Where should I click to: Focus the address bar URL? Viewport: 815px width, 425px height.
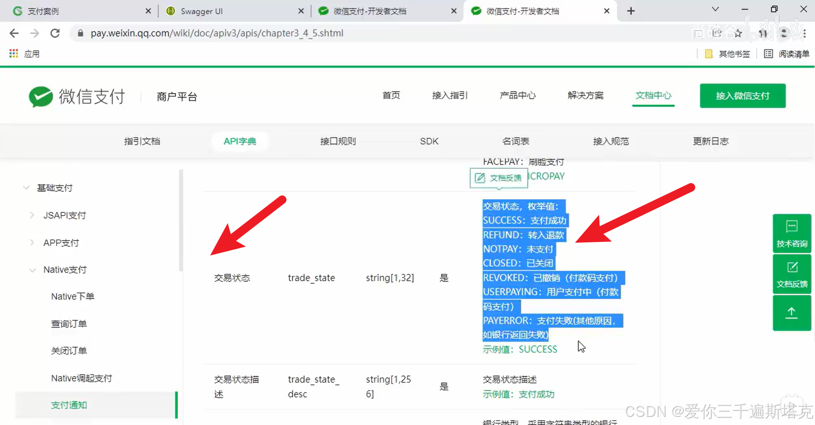217,33
